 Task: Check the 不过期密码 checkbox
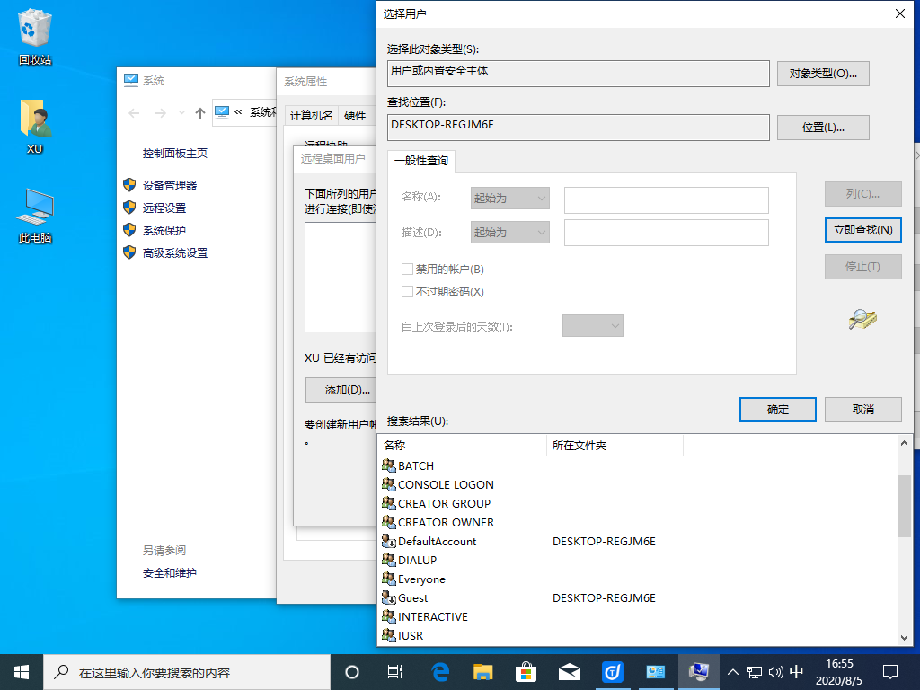[408, 292]
